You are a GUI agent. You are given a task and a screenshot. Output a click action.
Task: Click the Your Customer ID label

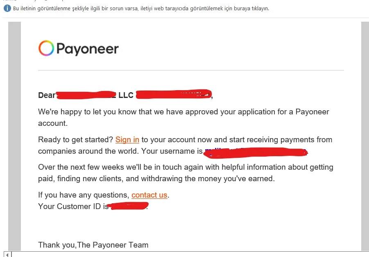[x=73, y=206]
